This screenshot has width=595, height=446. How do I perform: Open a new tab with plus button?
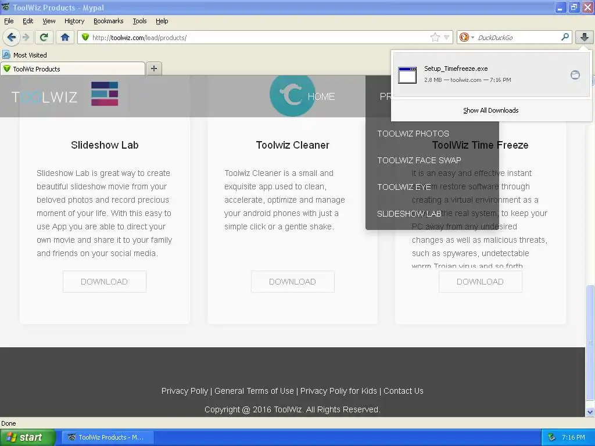153,69
